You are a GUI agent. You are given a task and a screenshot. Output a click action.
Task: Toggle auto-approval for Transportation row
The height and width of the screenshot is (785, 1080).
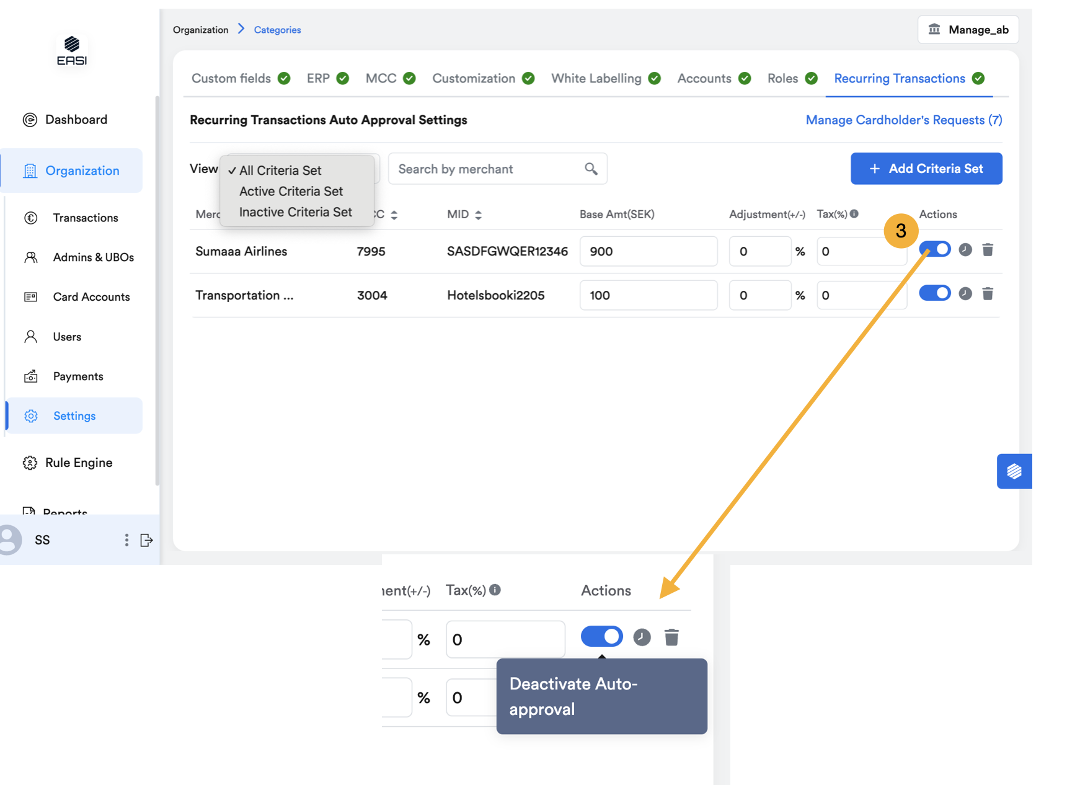935,294
